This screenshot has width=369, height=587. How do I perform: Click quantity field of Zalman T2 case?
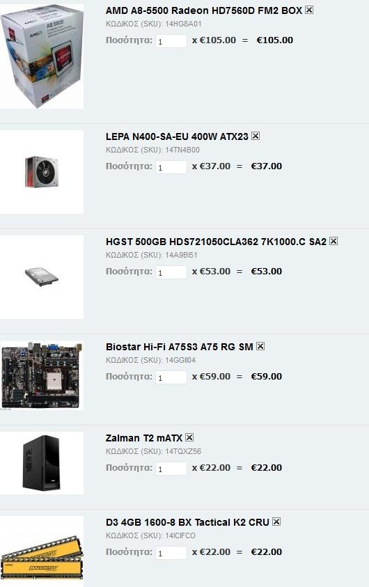pos(171,469)
